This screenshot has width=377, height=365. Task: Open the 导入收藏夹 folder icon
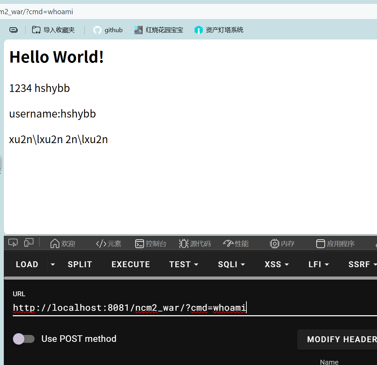coord(36,30)
